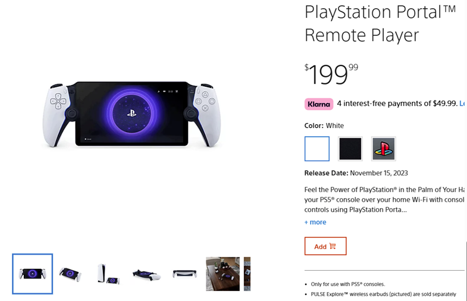
Task: View thumbnail with PS5 console and Portal
Action: [x=108, y=274]
